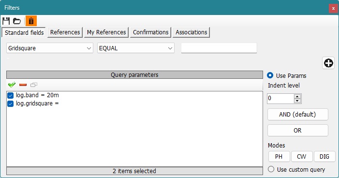
Task: Increase indent level with up arrow
Action: click(x=297, y=96)
